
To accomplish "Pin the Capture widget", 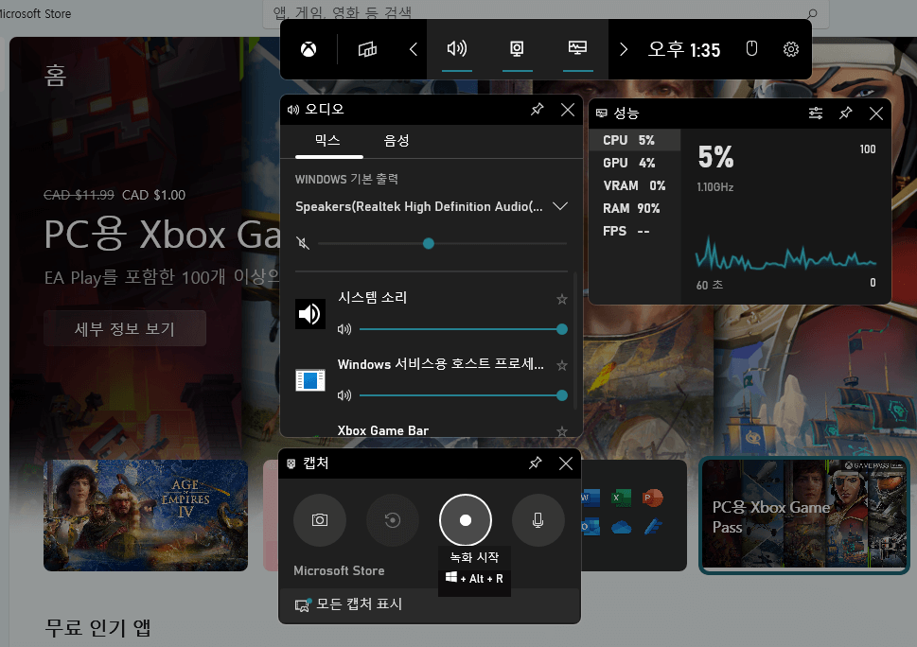I will [535, 463].
